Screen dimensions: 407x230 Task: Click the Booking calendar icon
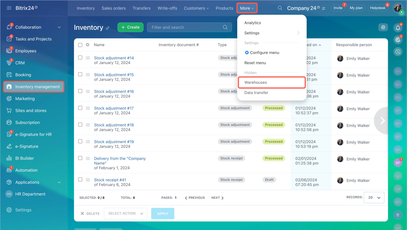[9, 75]
